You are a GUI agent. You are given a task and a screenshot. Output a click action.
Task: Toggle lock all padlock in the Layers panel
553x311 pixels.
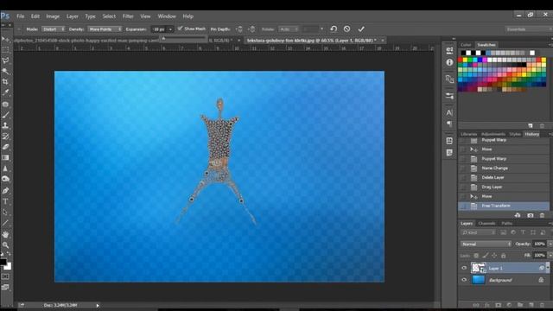pos(503,256)
